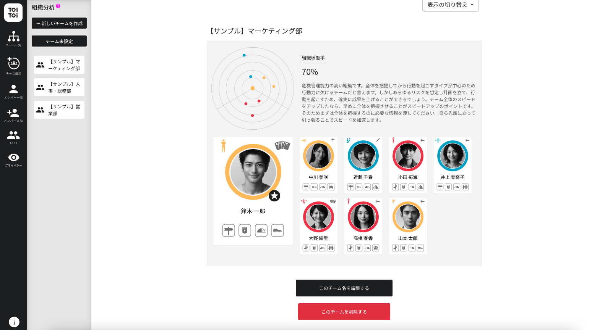Click the 新しいチームを作成 button
The height and width of the screenshot is (330, 597).
59,23
